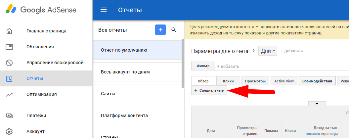Click + добавить next to Дни
This screenshot has width=349, height=138.
(x=292, y=51)
